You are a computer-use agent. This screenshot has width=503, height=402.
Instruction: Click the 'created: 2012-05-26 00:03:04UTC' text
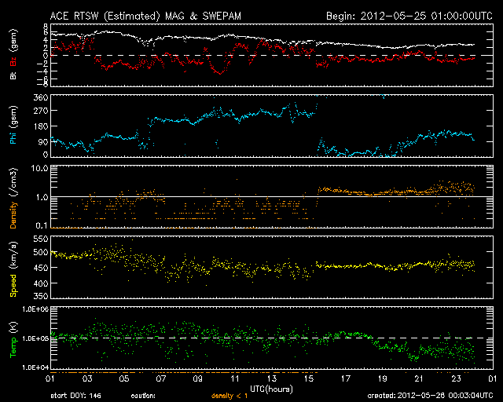(x=430, y=396)
